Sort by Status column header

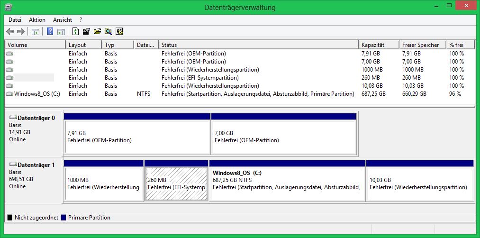point(258,45)
